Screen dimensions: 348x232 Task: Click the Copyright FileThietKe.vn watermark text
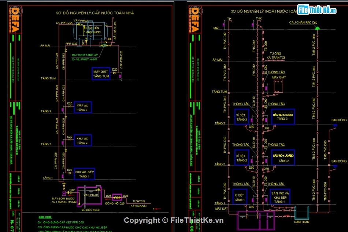point(174,220)
